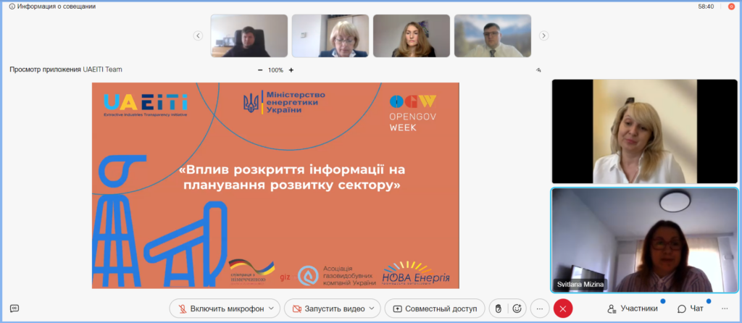Open the microphone options dropdown arrow

click(272, 309)
